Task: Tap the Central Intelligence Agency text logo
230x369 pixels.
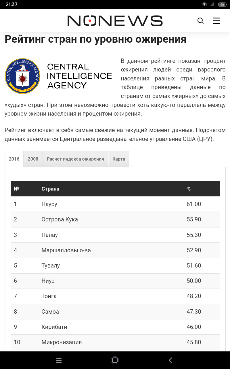Action: (x=79, y=76)
